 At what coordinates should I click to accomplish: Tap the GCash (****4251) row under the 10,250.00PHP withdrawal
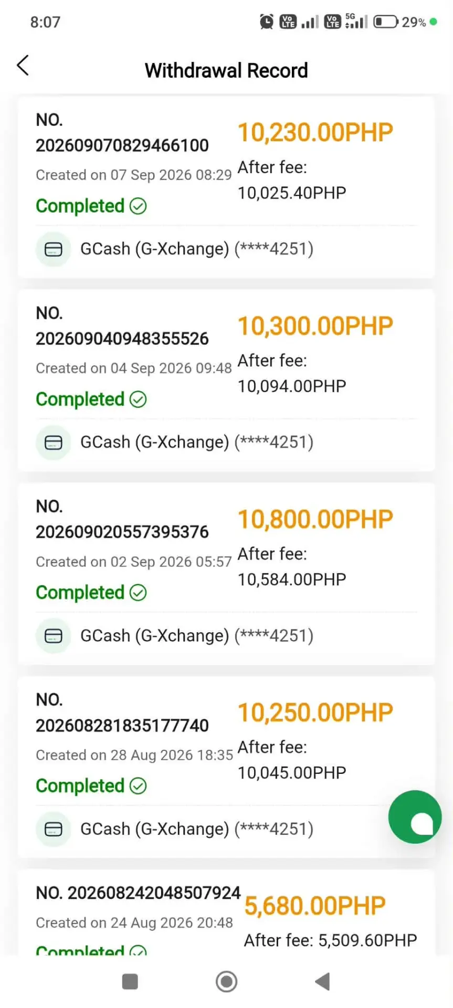(226, 829)
